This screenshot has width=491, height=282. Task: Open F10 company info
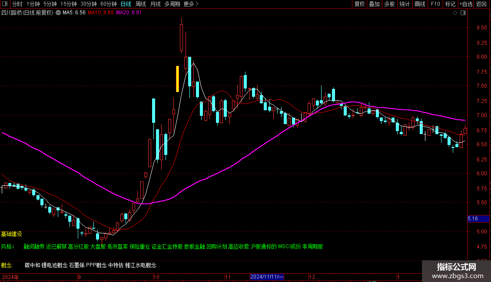[435, 4]
